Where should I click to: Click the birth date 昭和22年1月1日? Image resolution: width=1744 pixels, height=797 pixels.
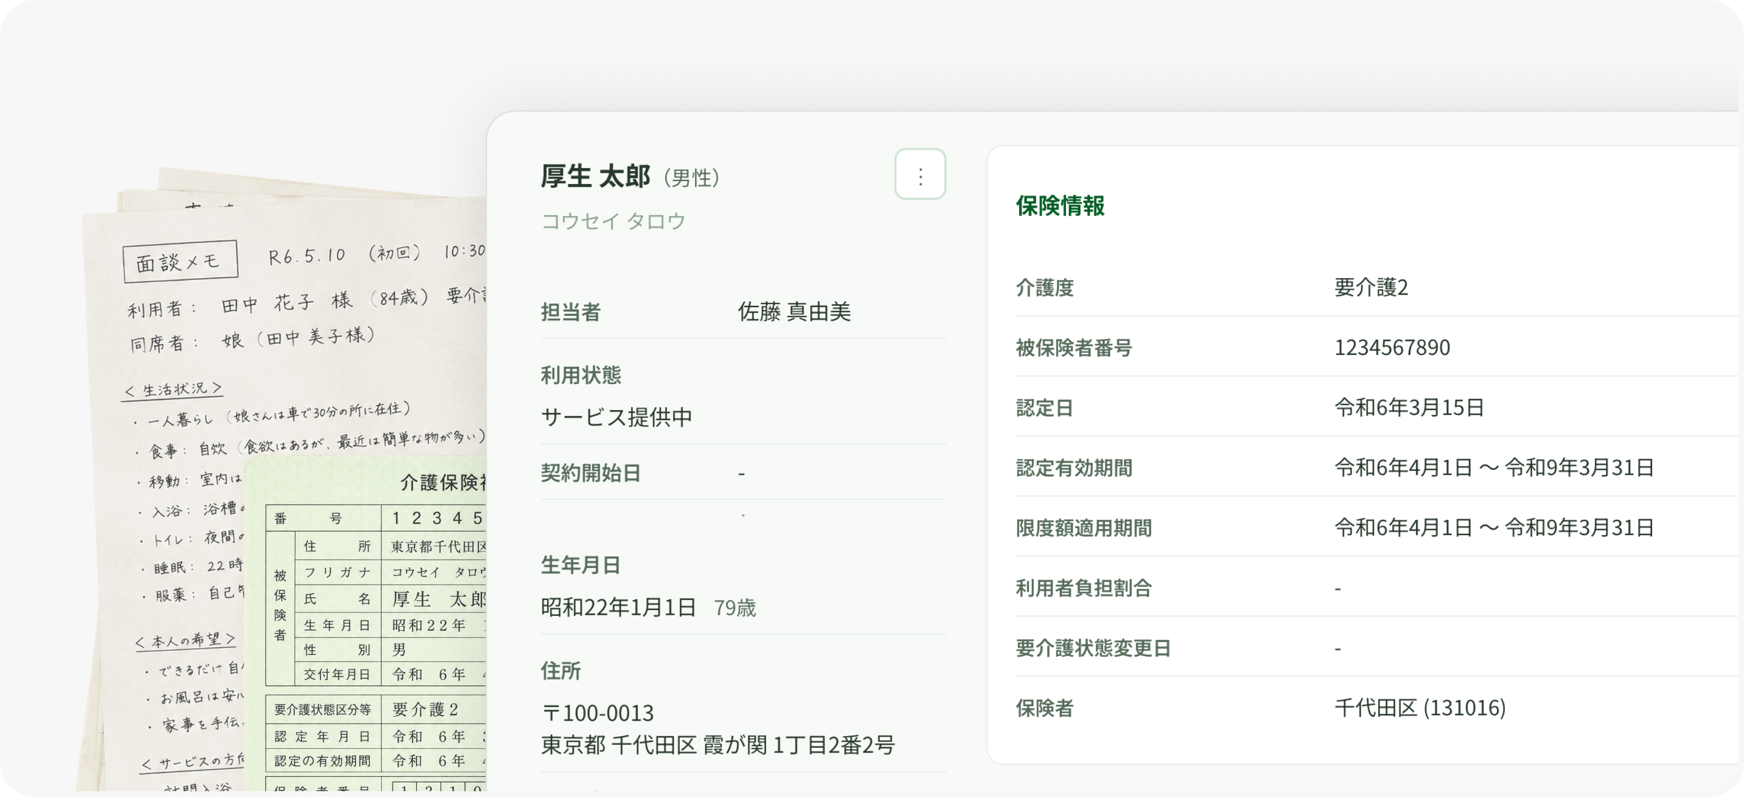point(619,608)
